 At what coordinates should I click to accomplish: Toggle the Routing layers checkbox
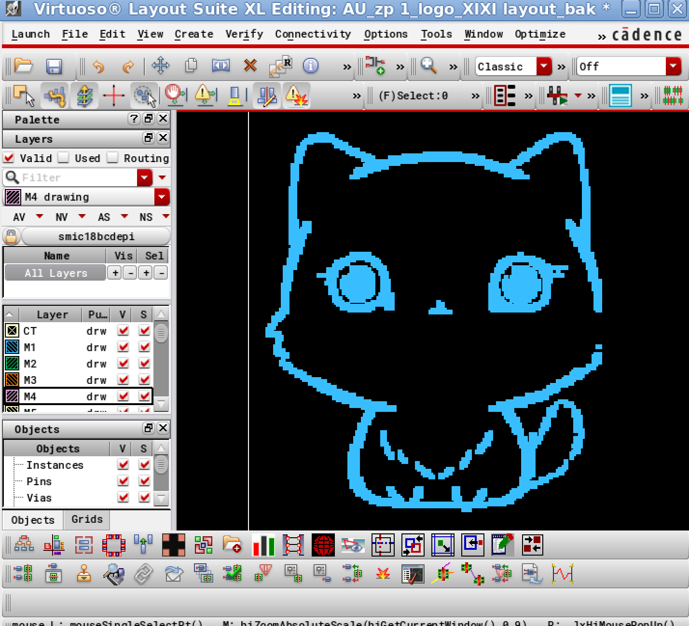112,158
